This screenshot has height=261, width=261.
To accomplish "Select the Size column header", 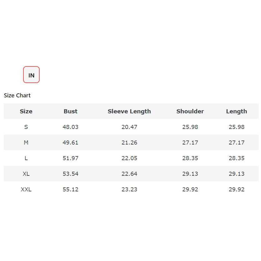I will (26, 111).
